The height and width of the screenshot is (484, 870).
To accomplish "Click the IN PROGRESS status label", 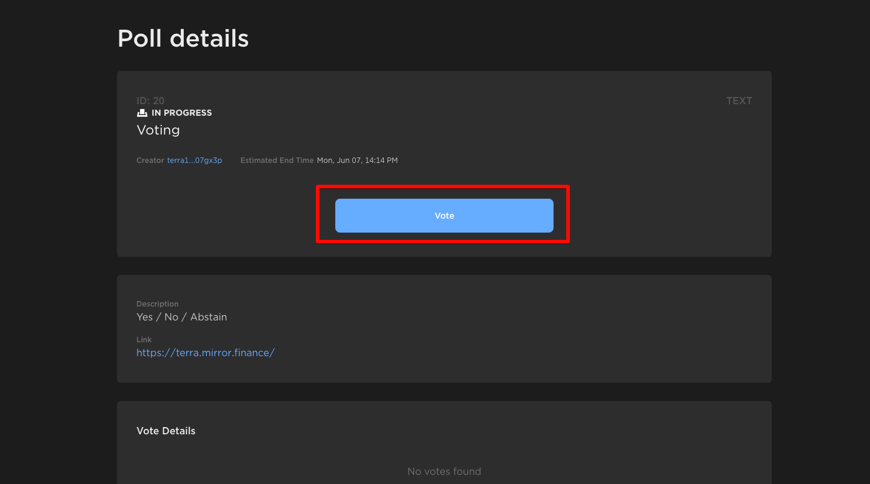I will 181,113.
